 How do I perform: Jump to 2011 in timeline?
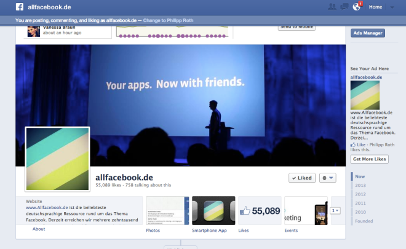click(x=360, y=203)
